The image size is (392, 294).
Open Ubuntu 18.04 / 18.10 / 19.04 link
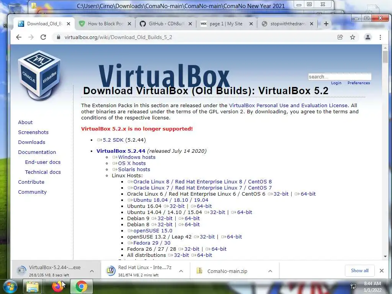click(168, 200)
